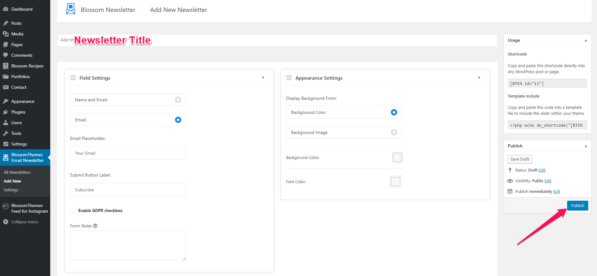
Task: Edit the Publish immediately link
Action: pos(557,191)
